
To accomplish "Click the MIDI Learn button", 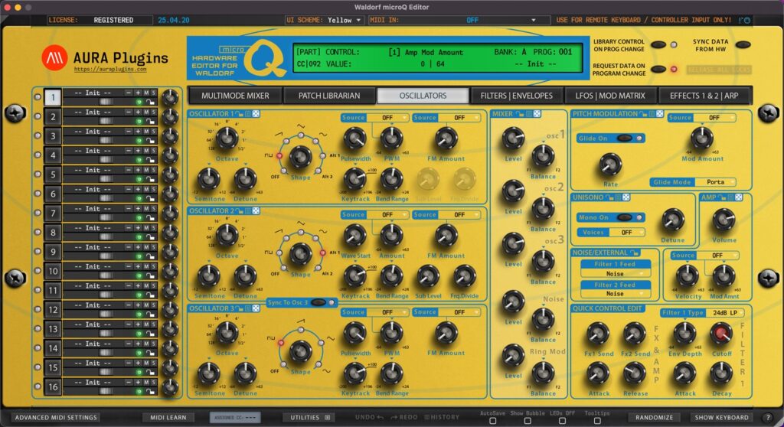I will pyautogui.click(x=168, y=417).
